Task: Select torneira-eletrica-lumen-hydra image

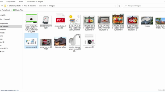Action: [75, 40]
